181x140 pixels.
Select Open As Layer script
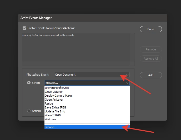pyautogui.click(x=87, y=100)
